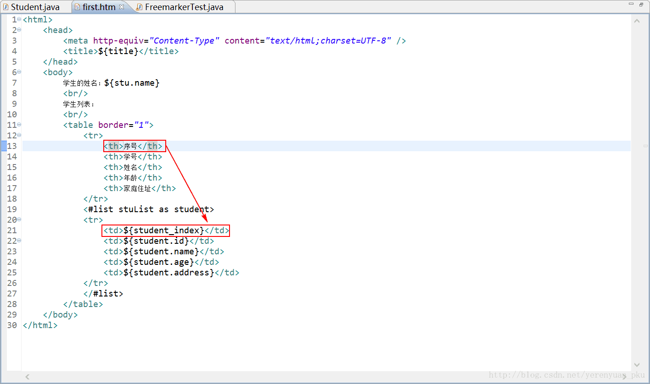Click the meta http-equiv line
The height and width of the screenshot is (384, 650).
tap(235, 40)
